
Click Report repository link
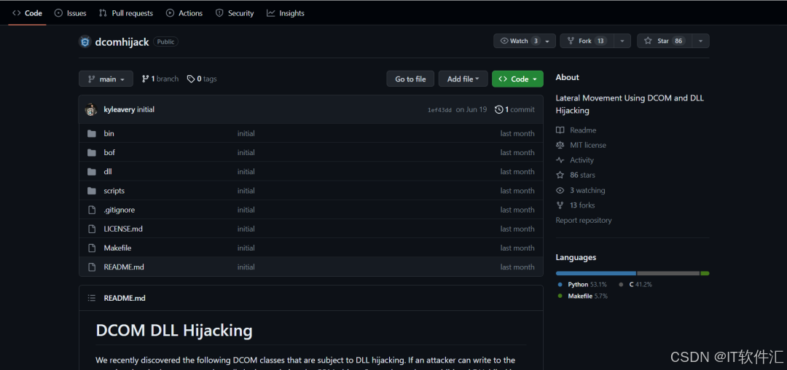[584, 220]
